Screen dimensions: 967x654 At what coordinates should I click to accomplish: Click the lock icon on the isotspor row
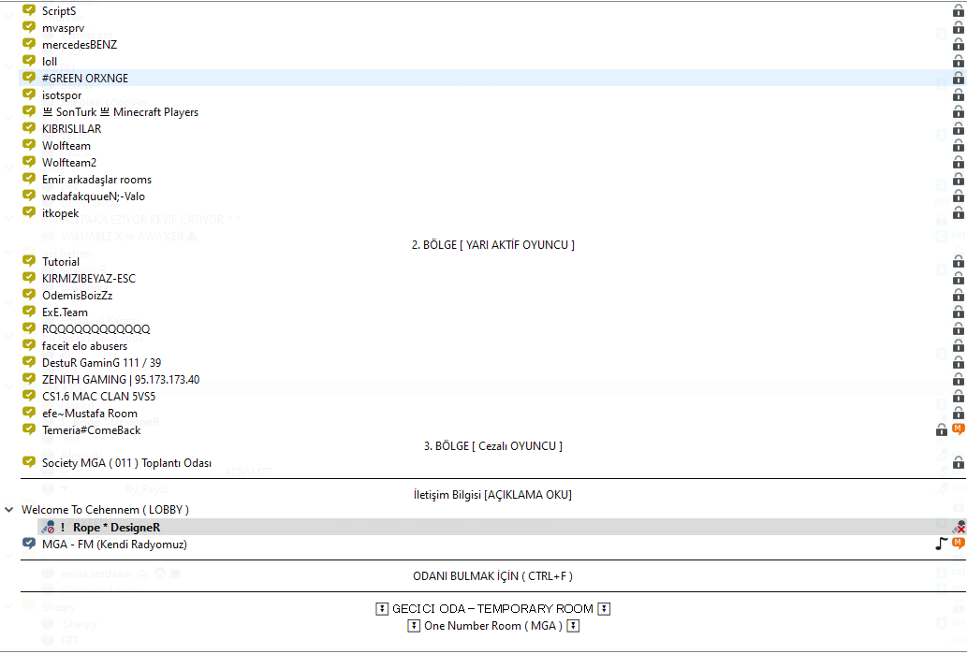coord(958,94)
